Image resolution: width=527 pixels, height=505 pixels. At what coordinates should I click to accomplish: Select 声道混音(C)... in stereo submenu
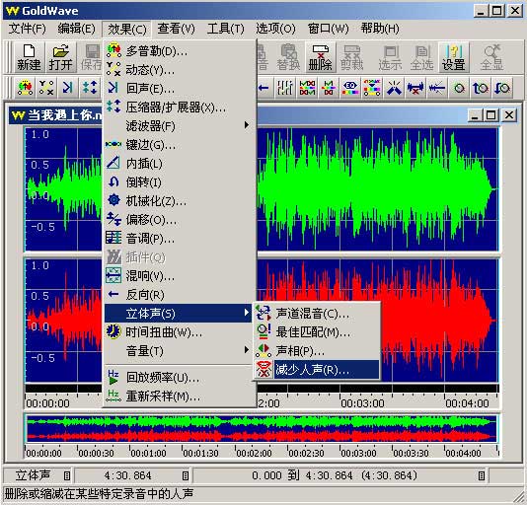[317, 314]
